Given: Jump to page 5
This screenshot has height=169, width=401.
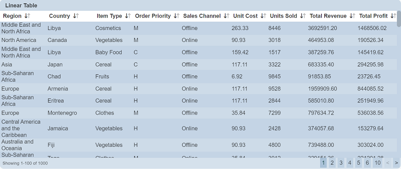Looking at the screenshot, I should (358, 163).
